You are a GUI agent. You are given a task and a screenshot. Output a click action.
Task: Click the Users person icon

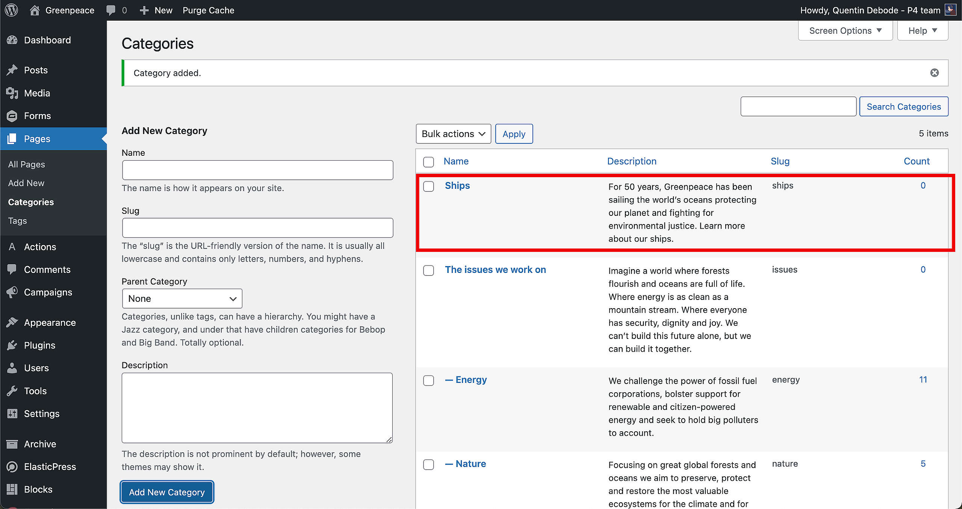click(x=12, y=368)
